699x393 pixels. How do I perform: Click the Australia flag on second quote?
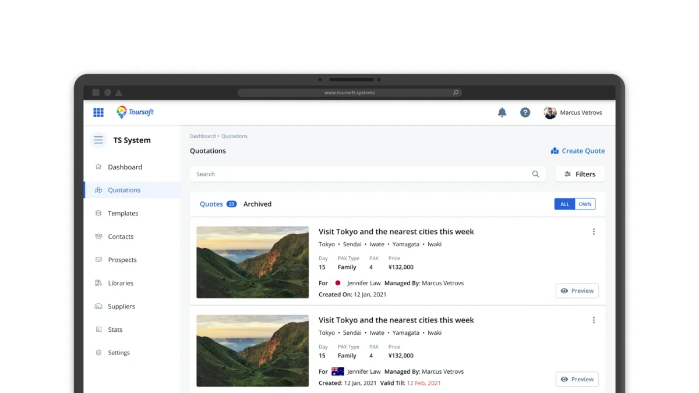click(x=338, y=371)
